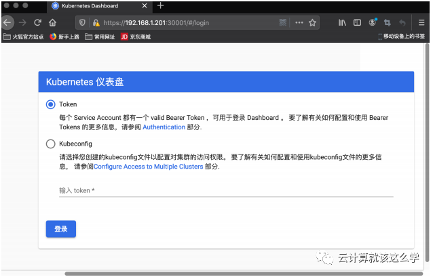Open the tracking protection shield icon
Screen dimensions: 433x277
click(x=82, y=22)
